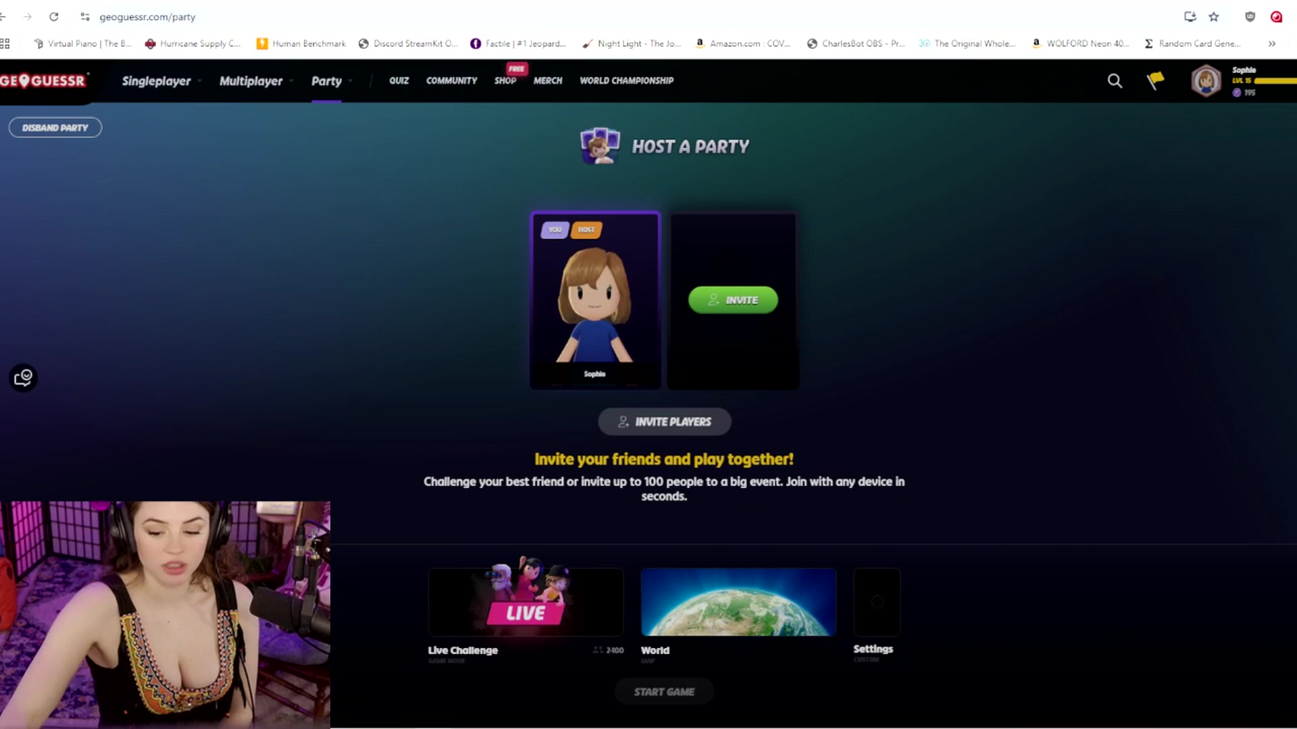1297x729 pixels.
Task: Expand the Party dropdown menu
Action: (x=332, y=81)
